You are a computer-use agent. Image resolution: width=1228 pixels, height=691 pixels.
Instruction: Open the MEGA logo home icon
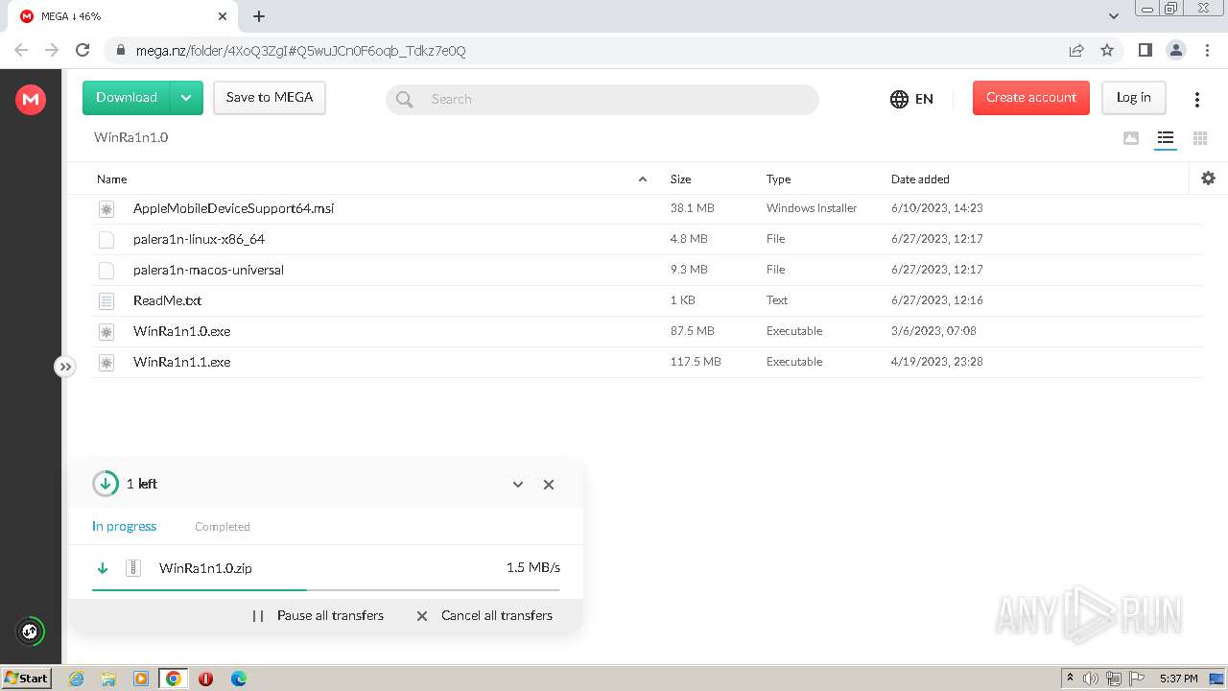tap(31, 99)
